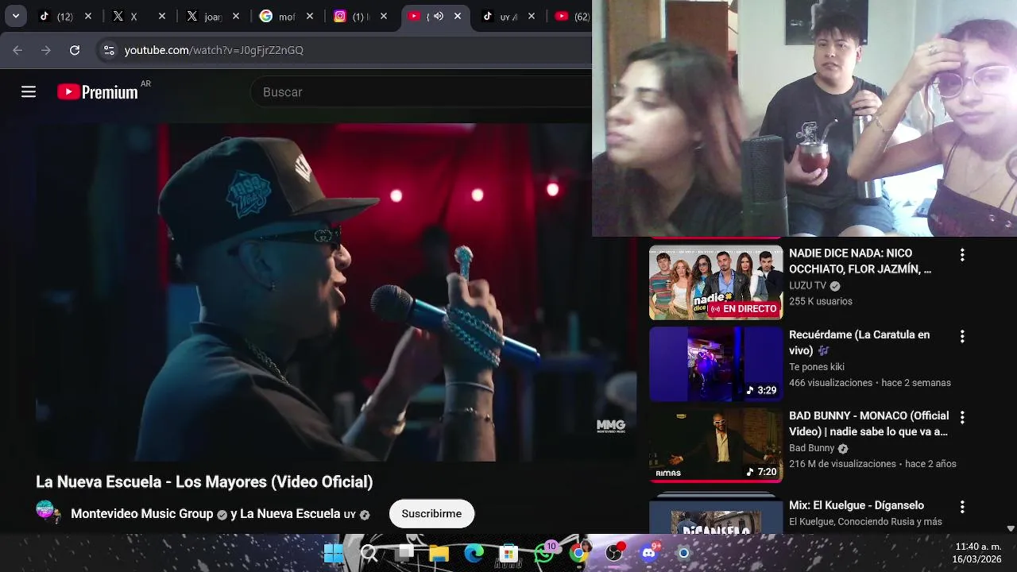Screen dimensions: 1017x572
Task: Open Bad Bunny channel name
Action: pyautogui.click(x=812, y=448)
